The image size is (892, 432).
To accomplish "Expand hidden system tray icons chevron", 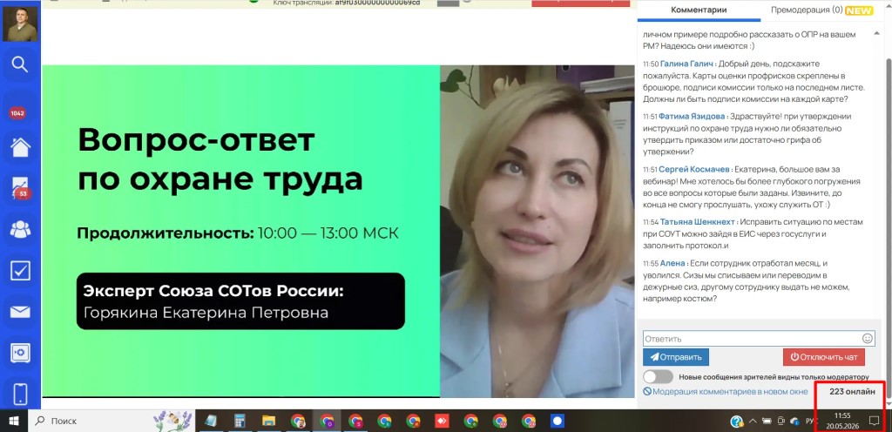I will pos(753,422).
